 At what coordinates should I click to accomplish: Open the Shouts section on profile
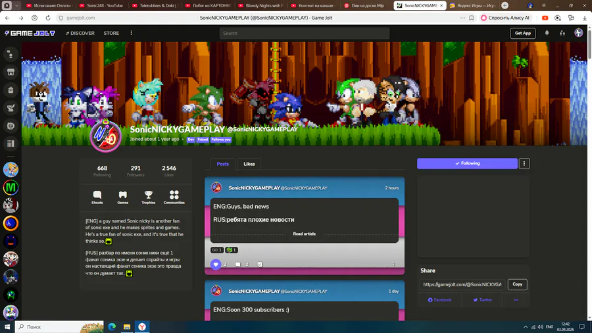coord(97,197)
